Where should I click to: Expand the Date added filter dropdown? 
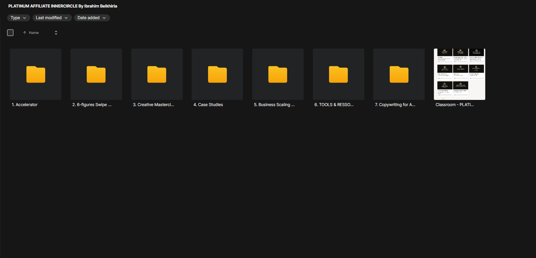[92, 18]
